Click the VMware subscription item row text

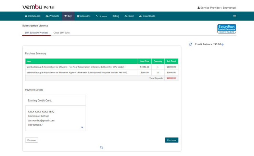[x=76, y=67]
